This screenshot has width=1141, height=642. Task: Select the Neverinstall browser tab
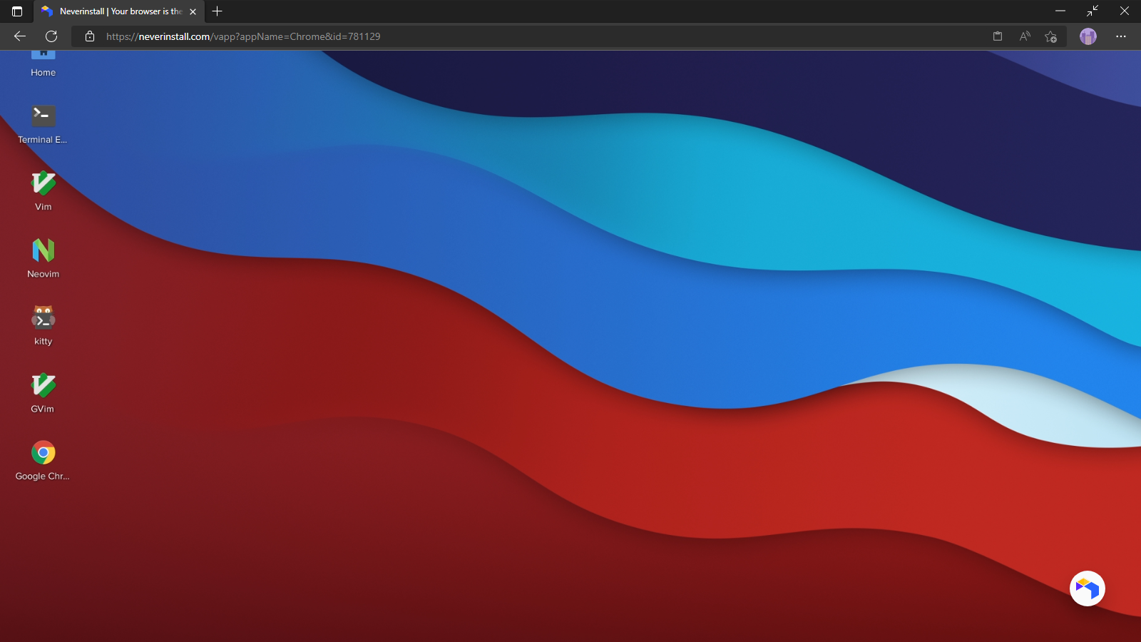(x=119, y=11)
